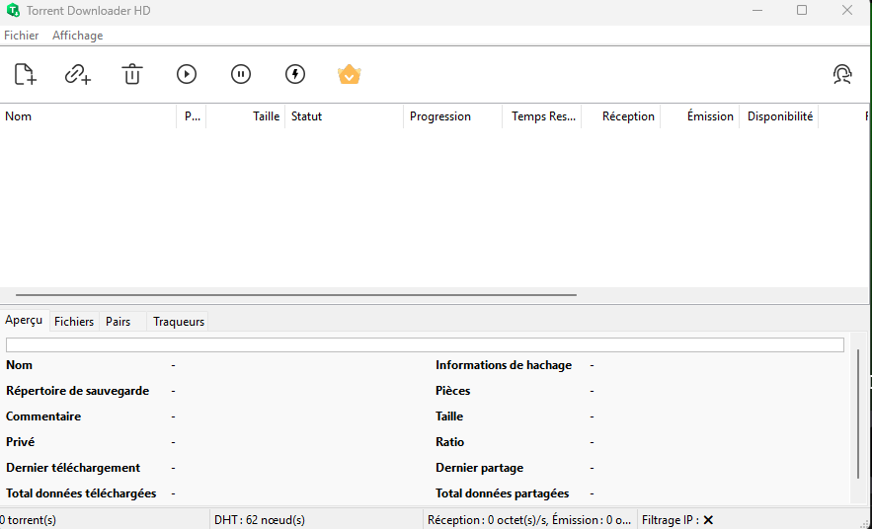Click the empty progress bar in Aperçu
The width and height of the screenshot is (872, 529).
point(425,344)
